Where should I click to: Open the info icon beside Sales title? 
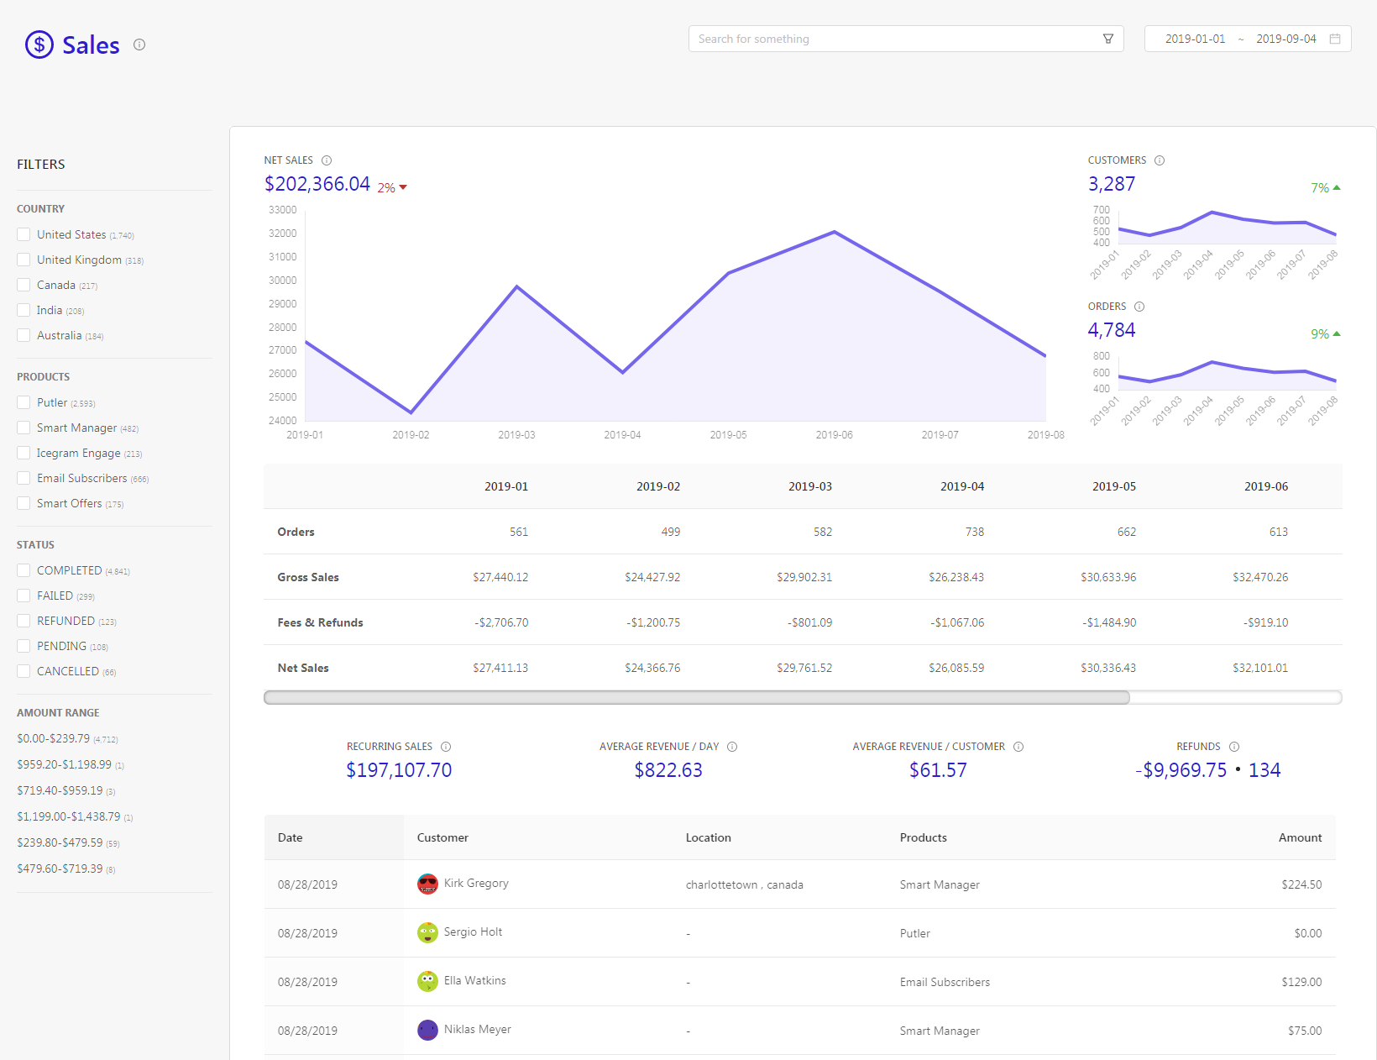(x=139, y=45)
